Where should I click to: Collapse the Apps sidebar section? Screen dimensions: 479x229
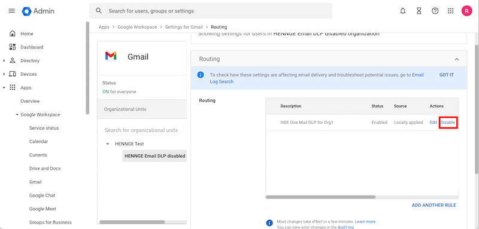pyautogui.click(x=4, y=87)
